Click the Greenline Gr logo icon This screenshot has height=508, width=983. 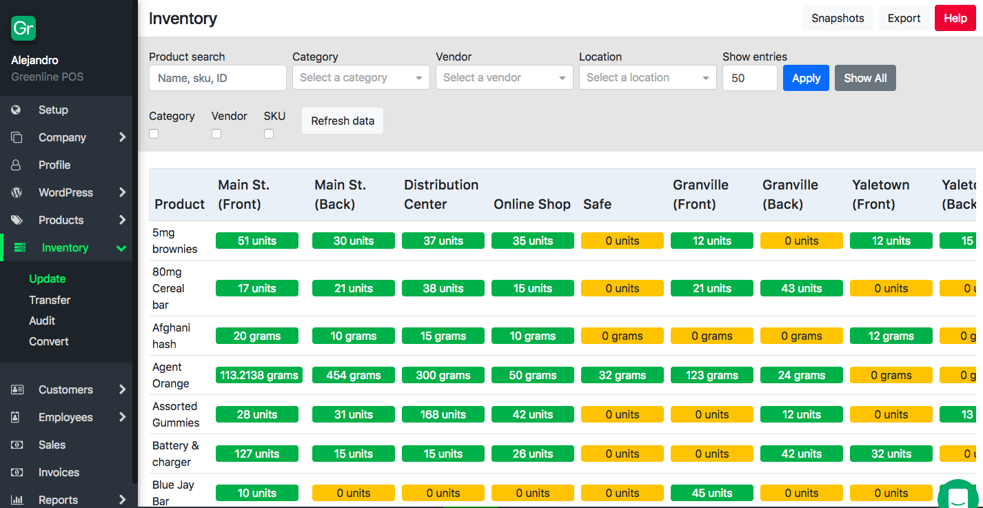coord(23,28)
